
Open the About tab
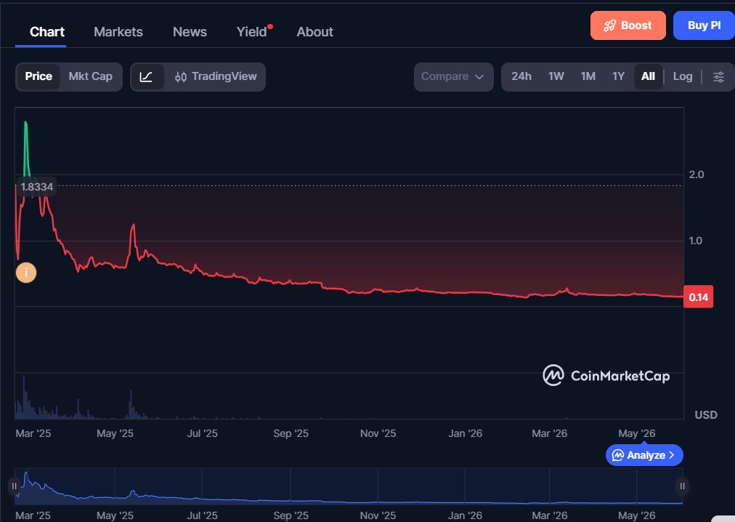click(x=314, y=32)
